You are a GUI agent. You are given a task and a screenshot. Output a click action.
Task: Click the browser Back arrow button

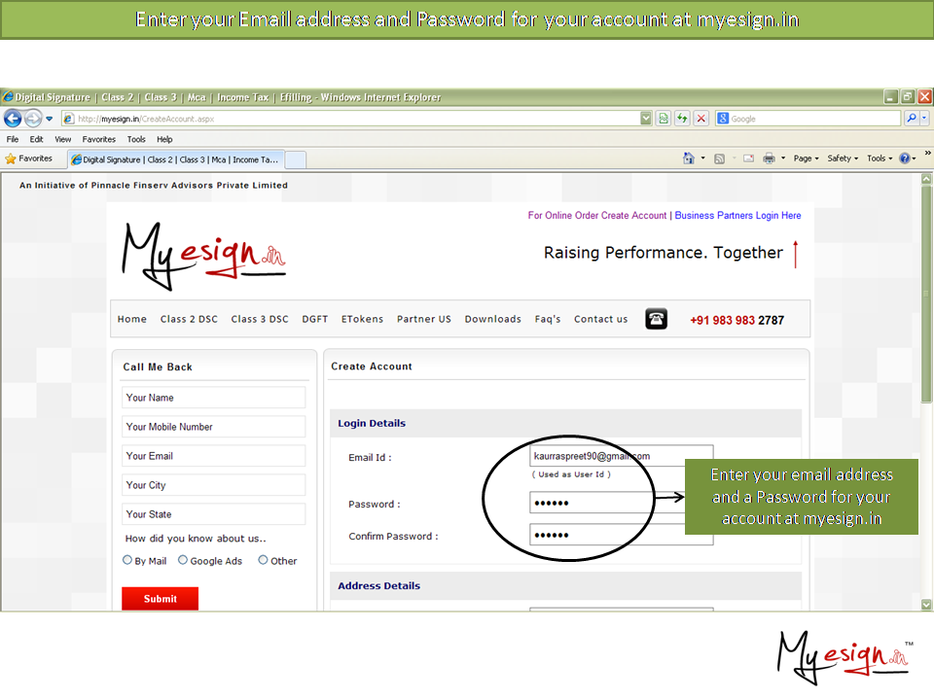click(13, 119)
